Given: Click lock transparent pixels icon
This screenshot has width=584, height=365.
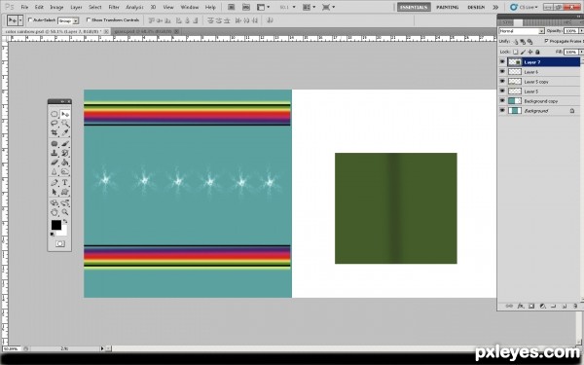Looking at the screenshot, I should coord(516,52).
